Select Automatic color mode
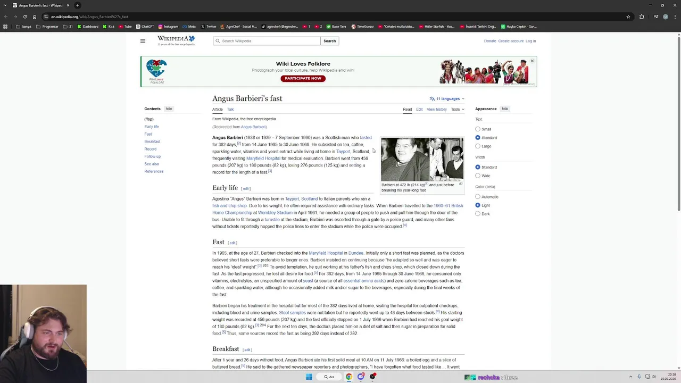Image resolution: width=681 pixels, height=383 pixels. click(478, 197)
